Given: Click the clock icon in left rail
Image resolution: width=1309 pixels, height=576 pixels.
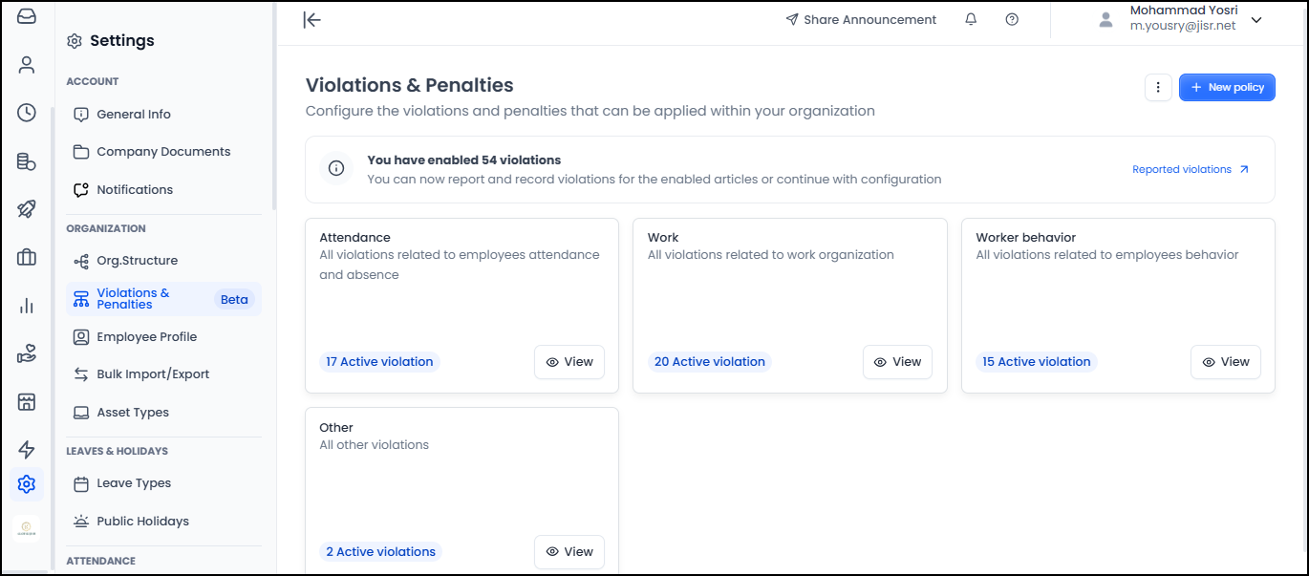Looking at the screenshot, I should [27, 113].
